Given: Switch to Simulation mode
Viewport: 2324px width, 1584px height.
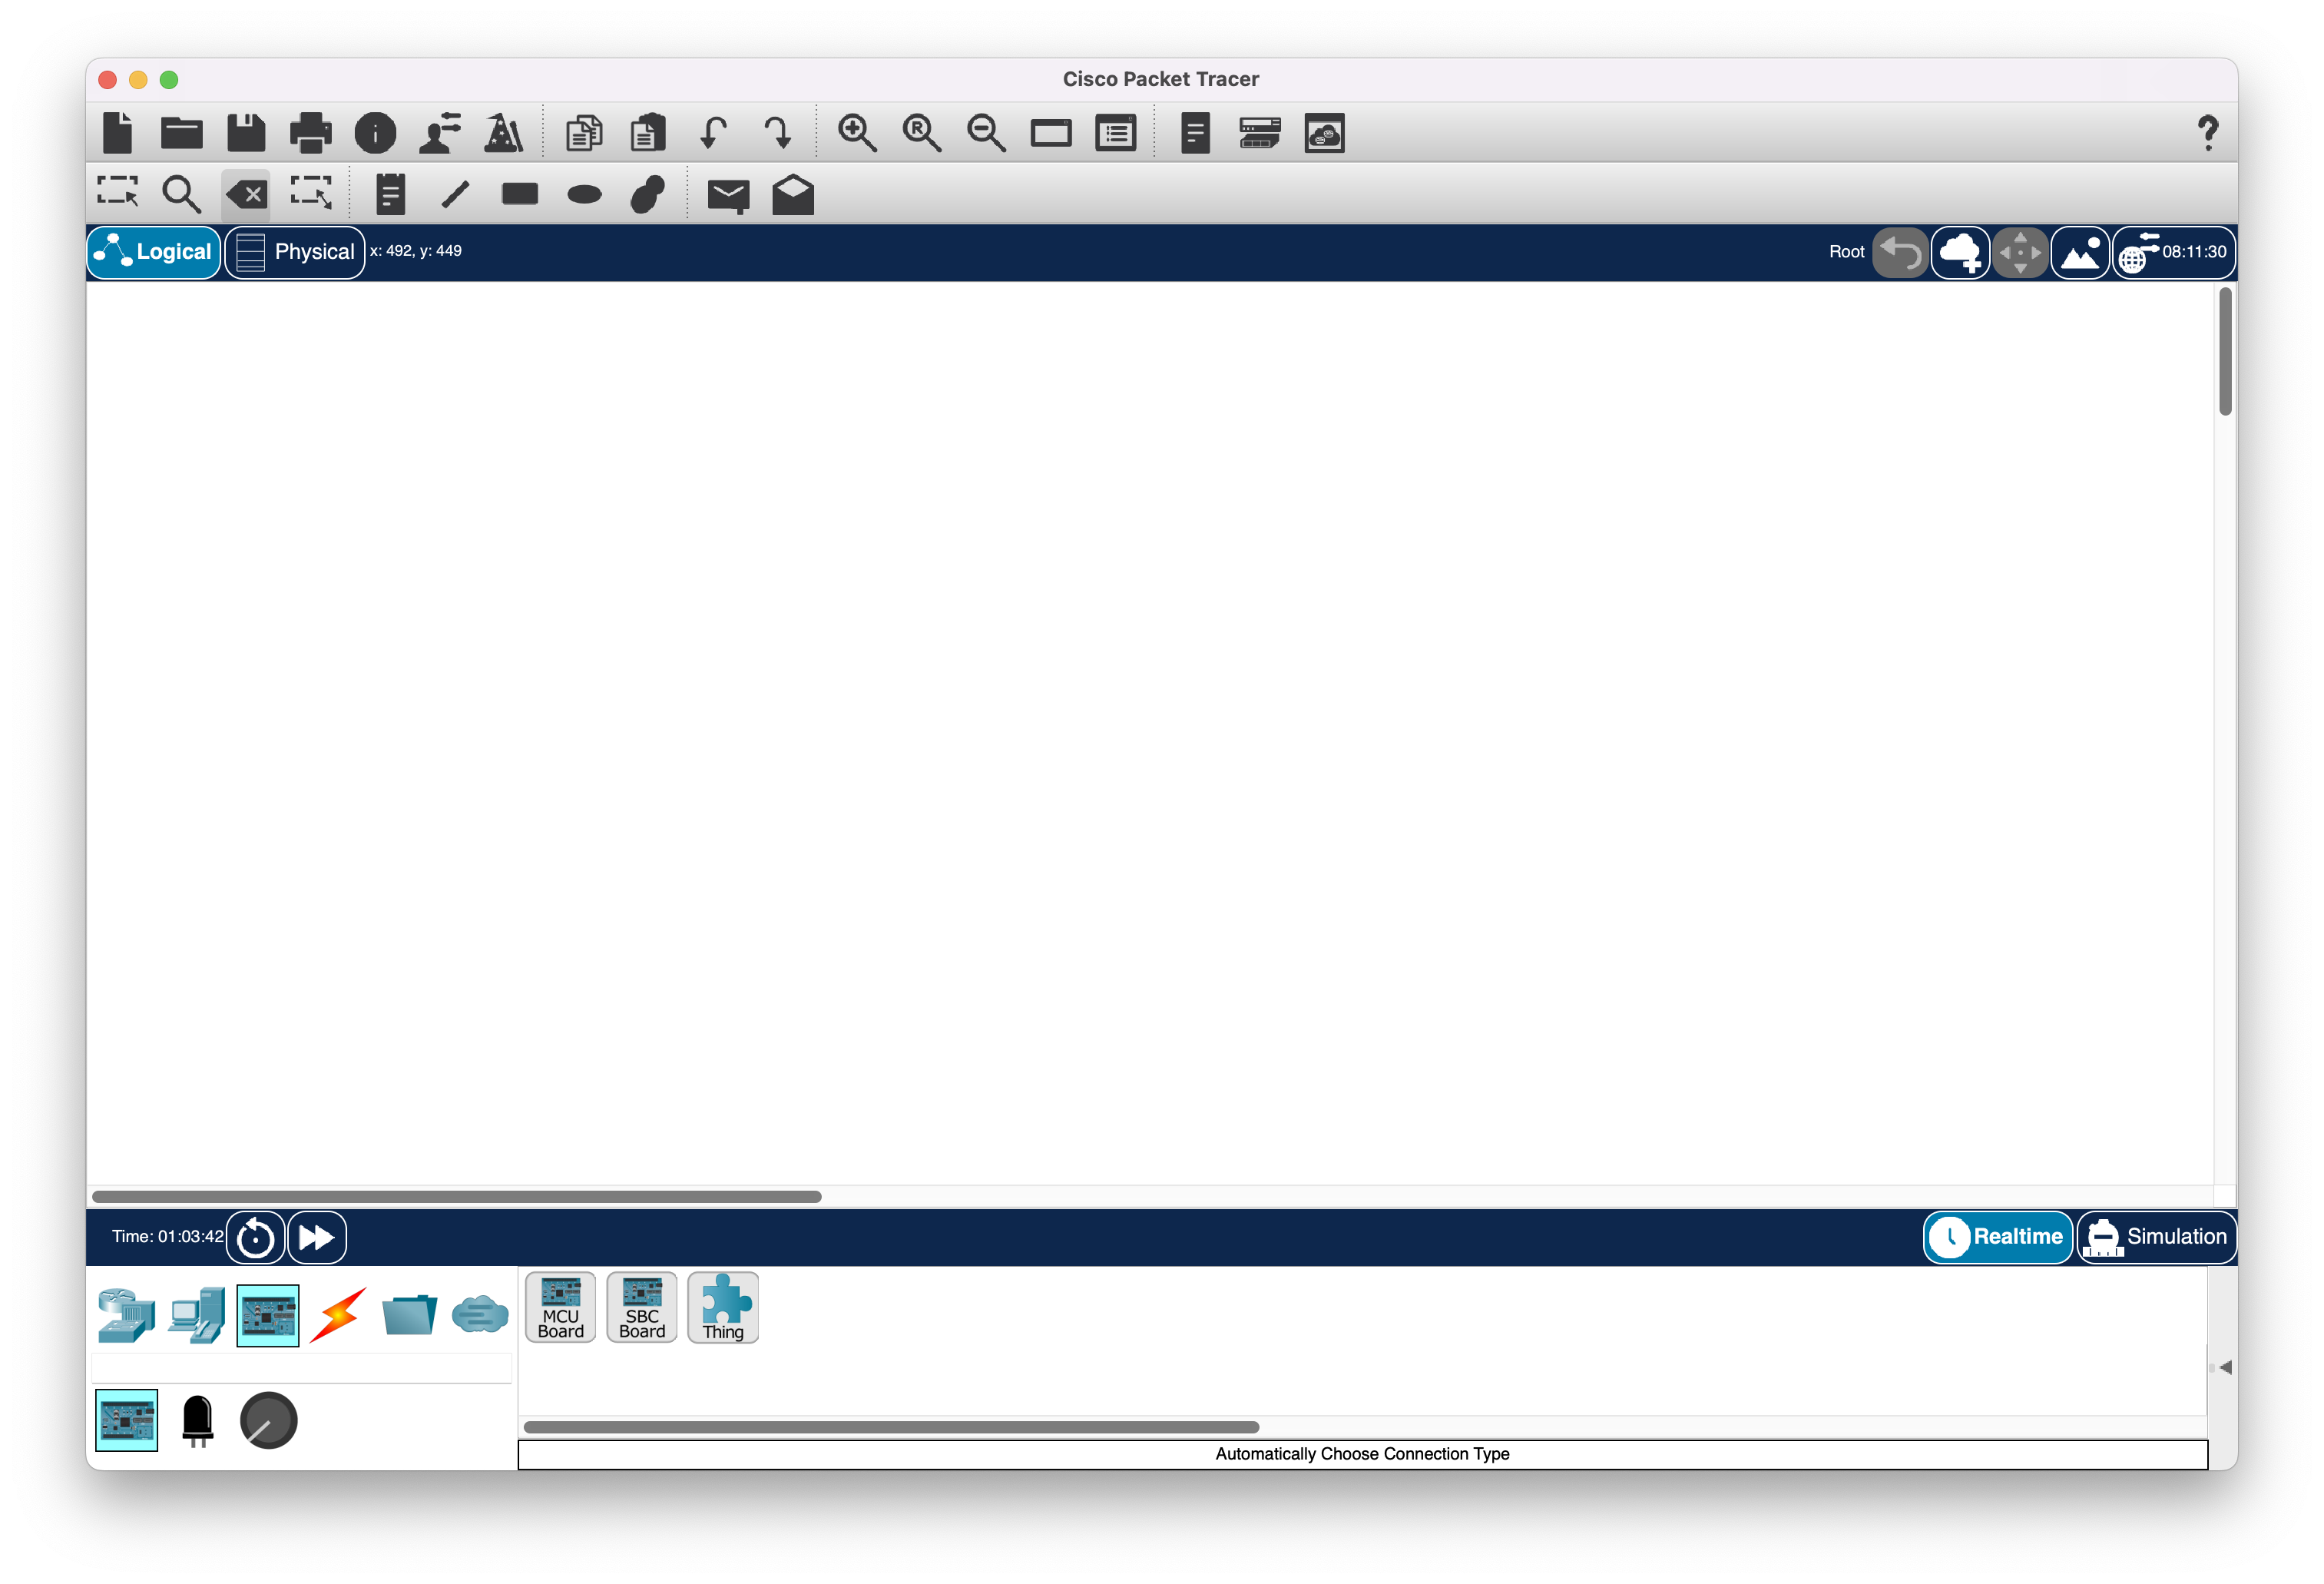Looking at the screenshot, I should [x=2157, y=1237].
